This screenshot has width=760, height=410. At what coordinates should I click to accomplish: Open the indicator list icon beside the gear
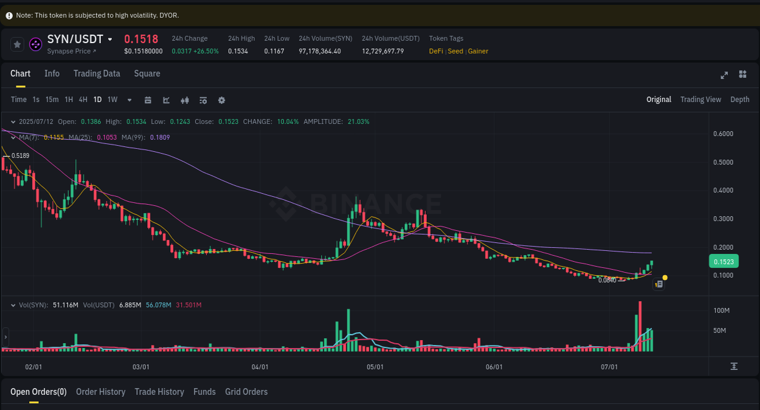coord(203,99)
